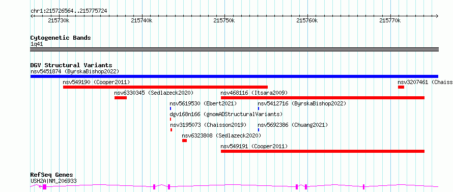The width and height of the screenshot is (453, 192).
Task: Open the nsv5451874 (ByrskaBishop2022) label
Action: click(x=74, y=71)
